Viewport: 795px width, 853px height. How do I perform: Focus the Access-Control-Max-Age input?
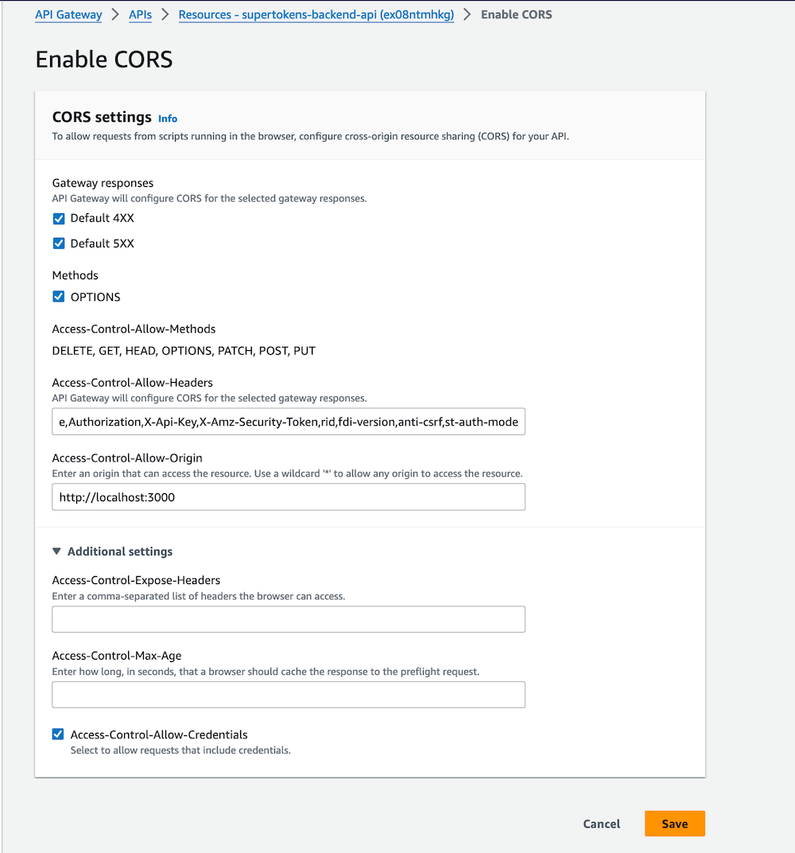point(289,694)
